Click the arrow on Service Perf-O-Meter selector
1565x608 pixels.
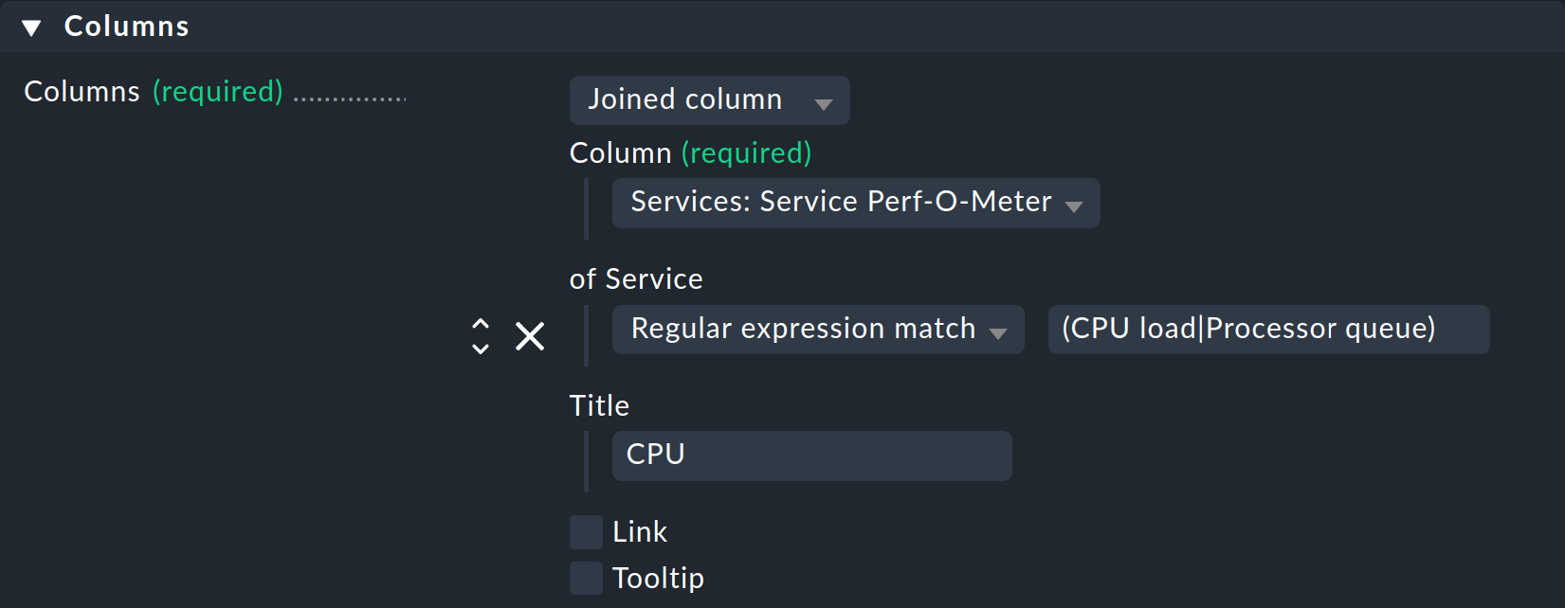(x=1073, y=206)
